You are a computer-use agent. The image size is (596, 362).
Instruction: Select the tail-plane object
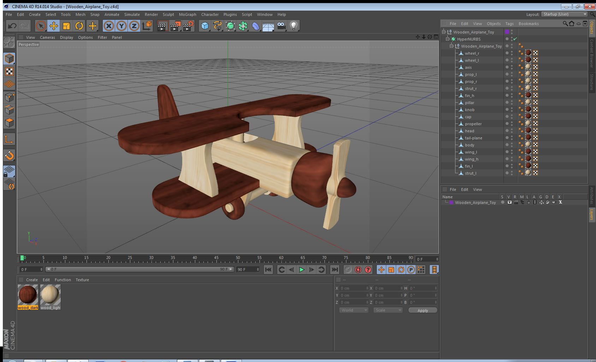click(x=473, y=138)
